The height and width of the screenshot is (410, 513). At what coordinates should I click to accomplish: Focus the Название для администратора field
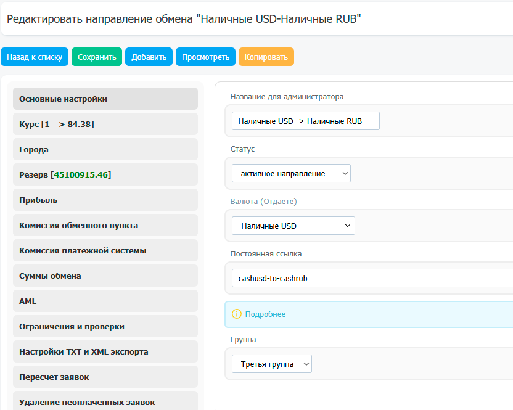(x=305, y=121)
